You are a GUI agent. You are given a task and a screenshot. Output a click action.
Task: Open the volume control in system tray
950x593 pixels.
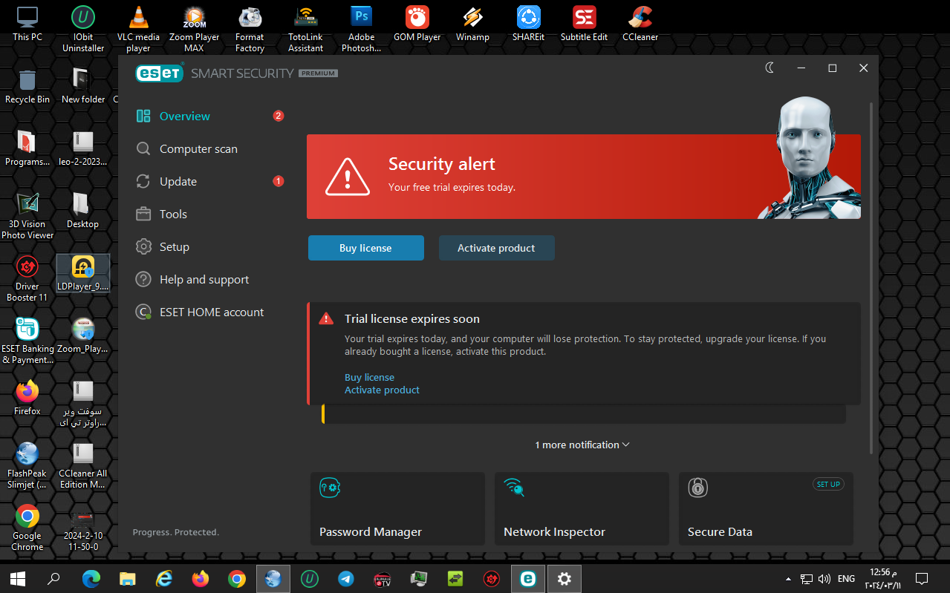824,578
